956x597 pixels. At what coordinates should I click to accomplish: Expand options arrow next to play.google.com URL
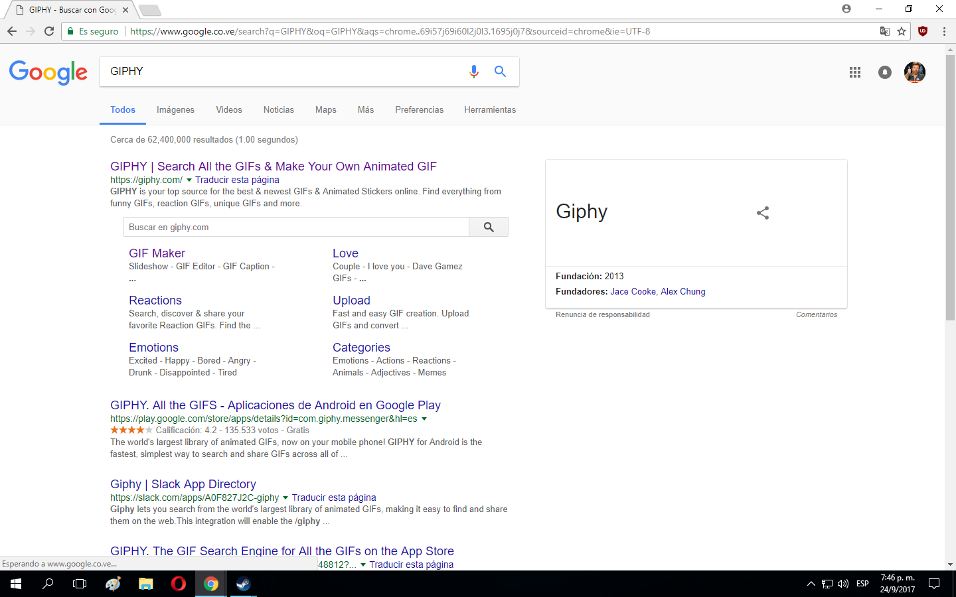(x=424, y=419)
